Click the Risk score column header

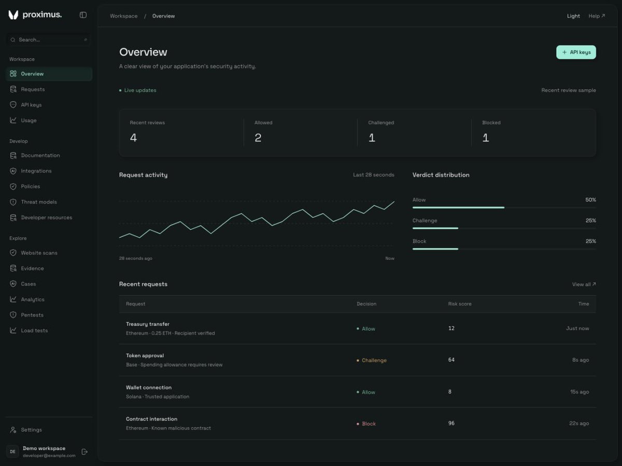pos(460,304)
